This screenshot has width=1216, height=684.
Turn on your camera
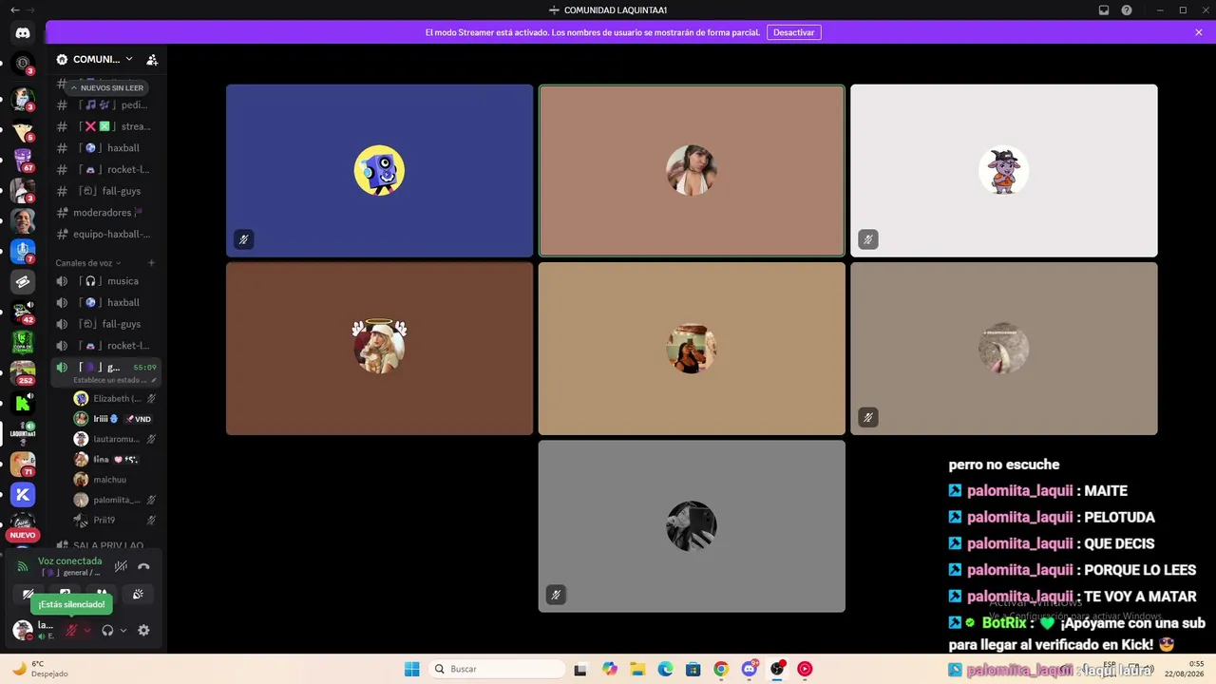(x=29, y=594)
